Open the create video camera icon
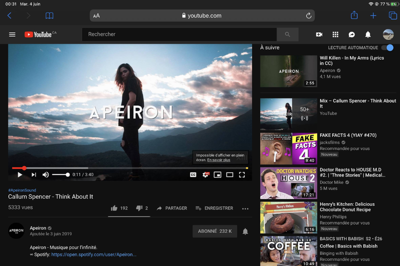This screenshot has height=266, width=400. click(319, 34)
